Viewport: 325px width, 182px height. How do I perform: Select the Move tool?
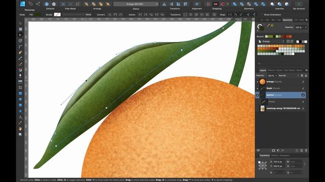click(20, 23)
